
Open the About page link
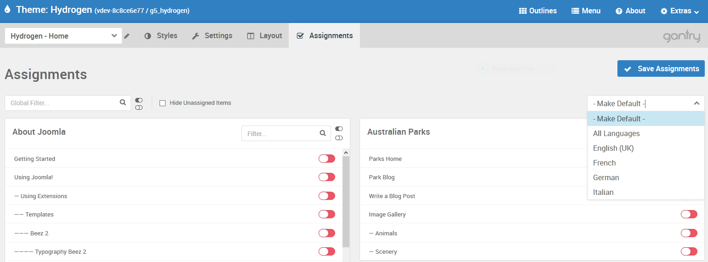630,11
